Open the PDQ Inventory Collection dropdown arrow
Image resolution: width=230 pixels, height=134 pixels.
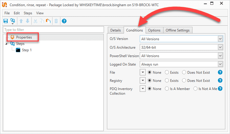pyautogui.click(x=143, y=89)
